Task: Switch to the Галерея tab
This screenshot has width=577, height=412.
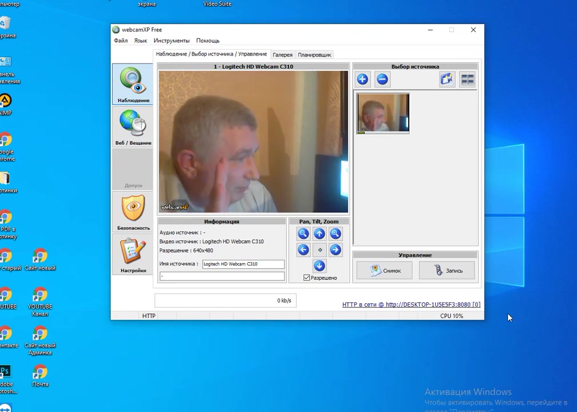Action: point(283,55)
